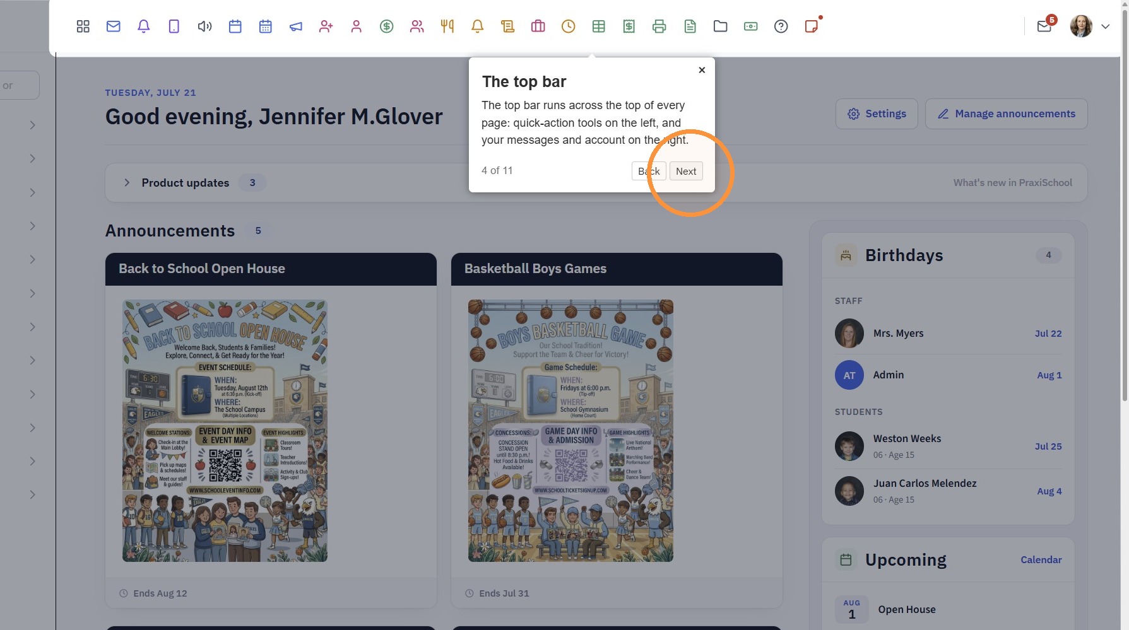Image resolution: width=1129 pixels, height=630 pixels.
Task: Click the Announcements count badge 5
Action: pyautogui.click(x=258, y=231)
